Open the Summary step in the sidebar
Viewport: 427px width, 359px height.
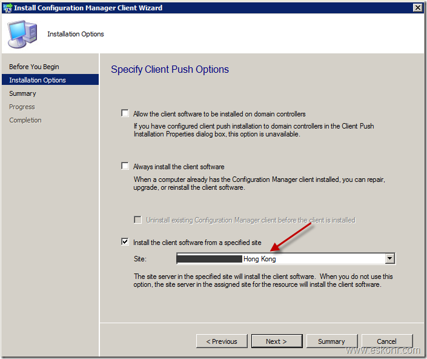coord(22,93)
